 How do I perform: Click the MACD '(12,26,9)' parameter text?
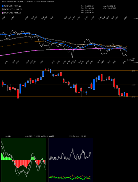pos(29,136)
